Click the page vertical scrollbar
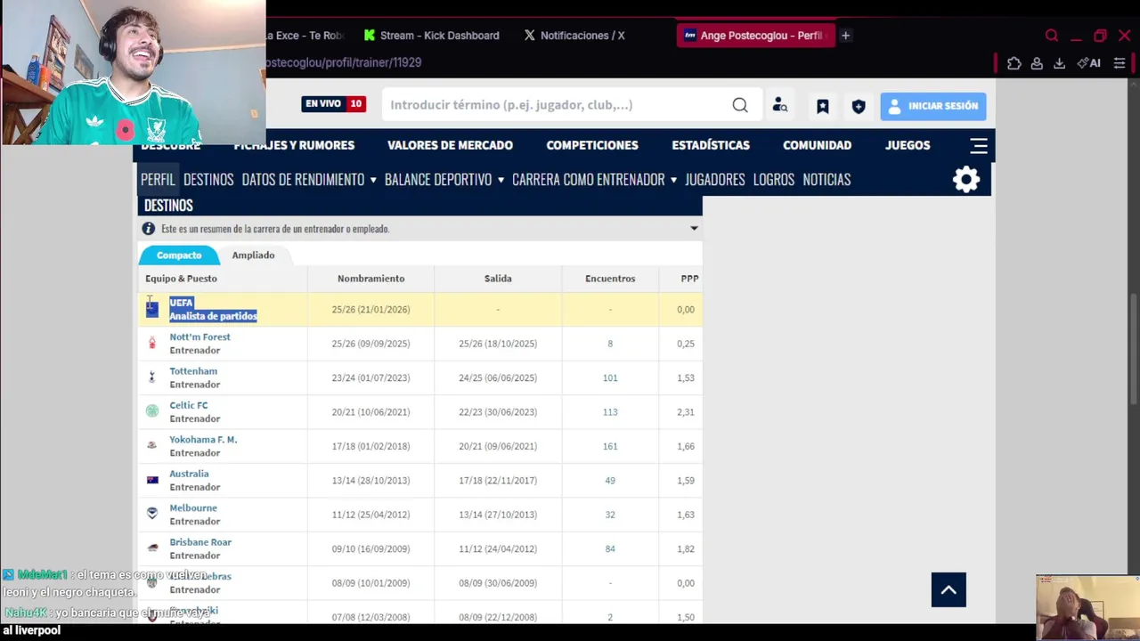 (x=1134, y=347)
